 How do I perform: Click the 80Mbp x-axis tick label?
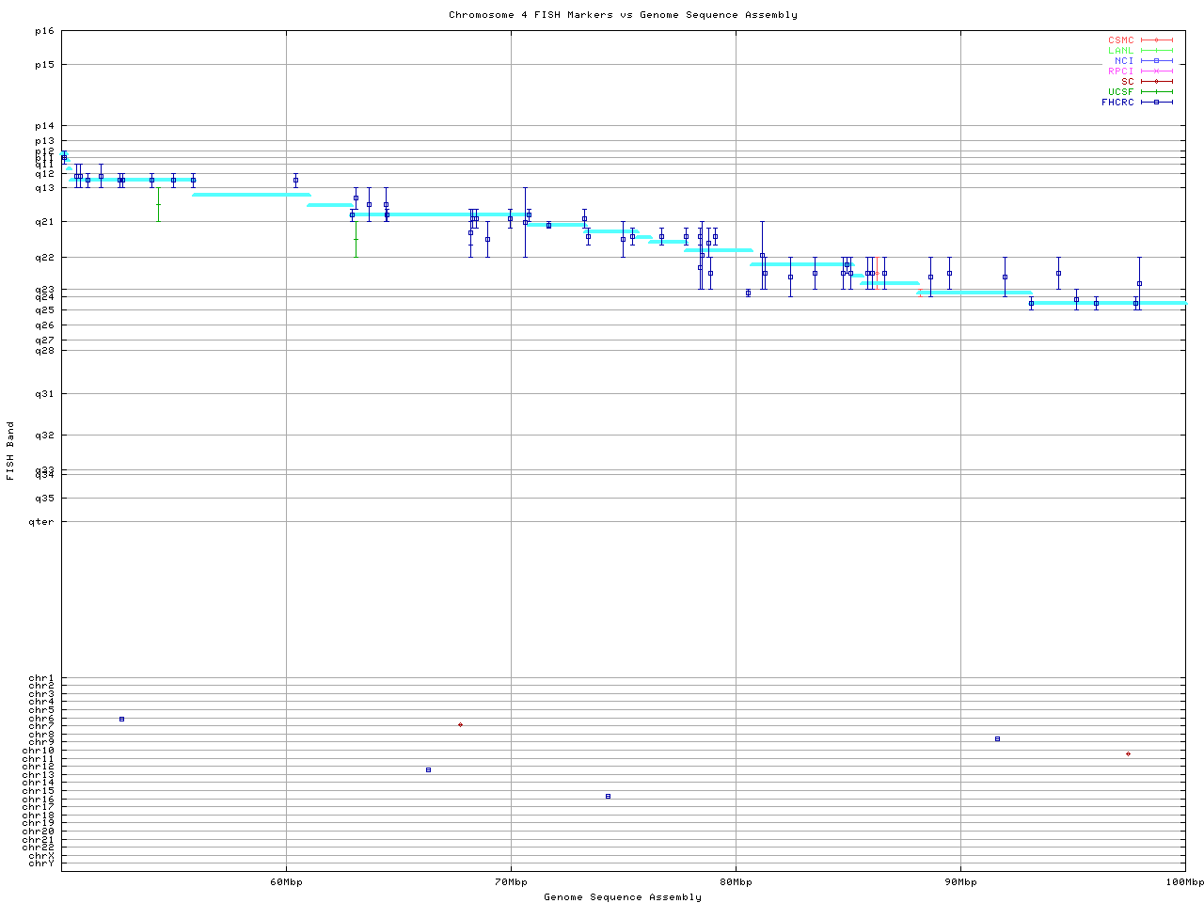[x=736, y=881]
